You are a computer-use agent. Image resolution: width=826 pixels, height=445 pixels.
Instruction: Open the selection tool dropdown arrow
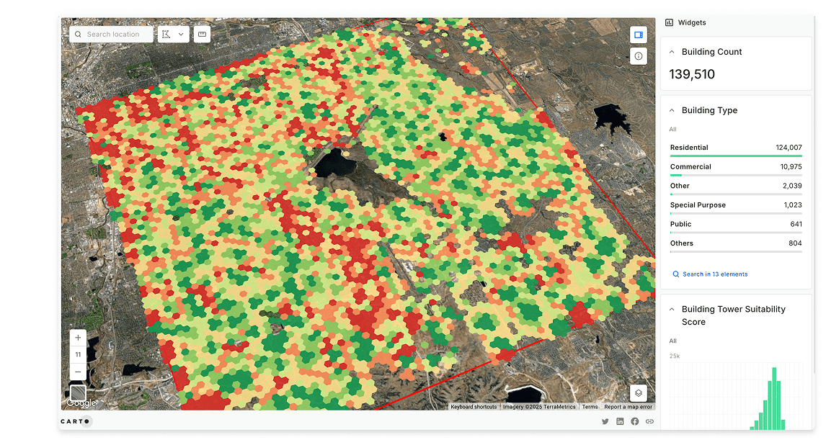(181, 35)
